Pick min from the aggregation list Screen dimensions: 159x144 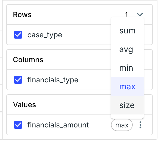click(x=126, y=68)
